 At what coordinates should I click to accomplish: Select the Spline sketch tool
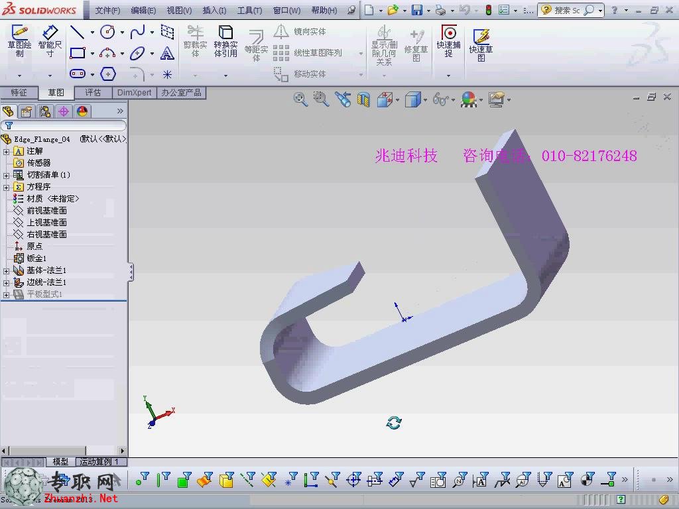(x=137, y=32)
